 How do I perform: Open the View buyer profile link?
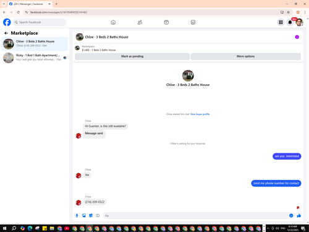[200, 114]
